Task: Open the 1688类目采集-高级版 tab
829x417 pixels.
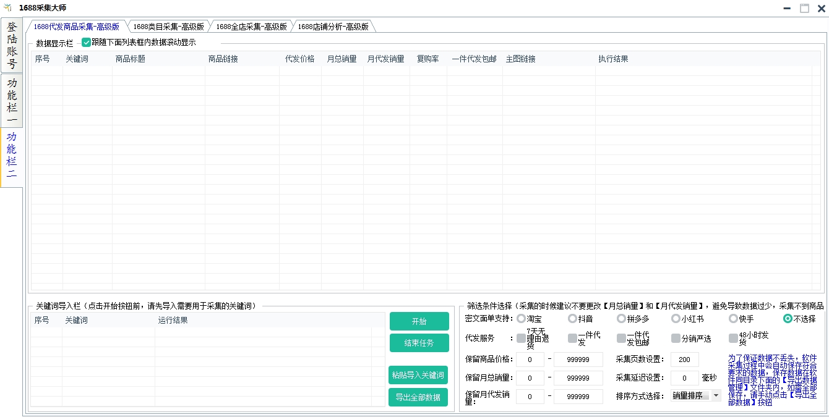Action: point(168,27)
